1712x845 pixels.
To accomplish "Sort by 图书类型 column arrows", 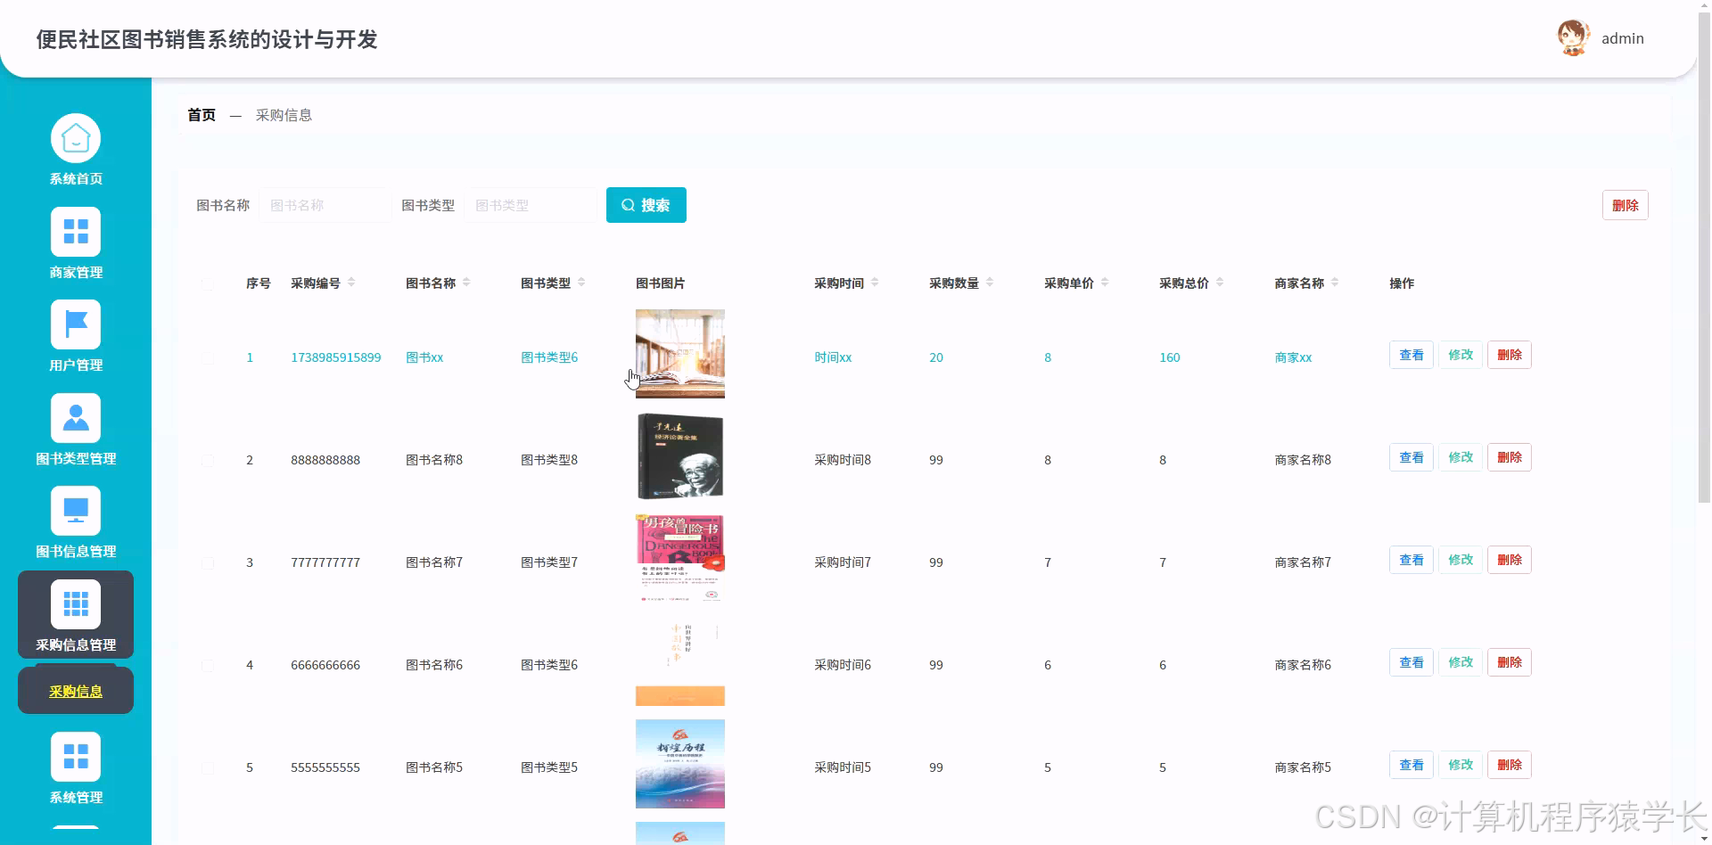I will click(581, 283).
